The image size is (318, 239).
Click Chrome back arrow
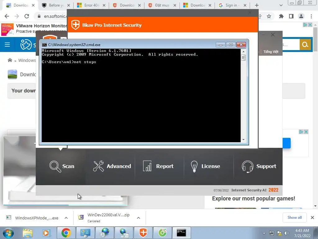click(7, 16)
